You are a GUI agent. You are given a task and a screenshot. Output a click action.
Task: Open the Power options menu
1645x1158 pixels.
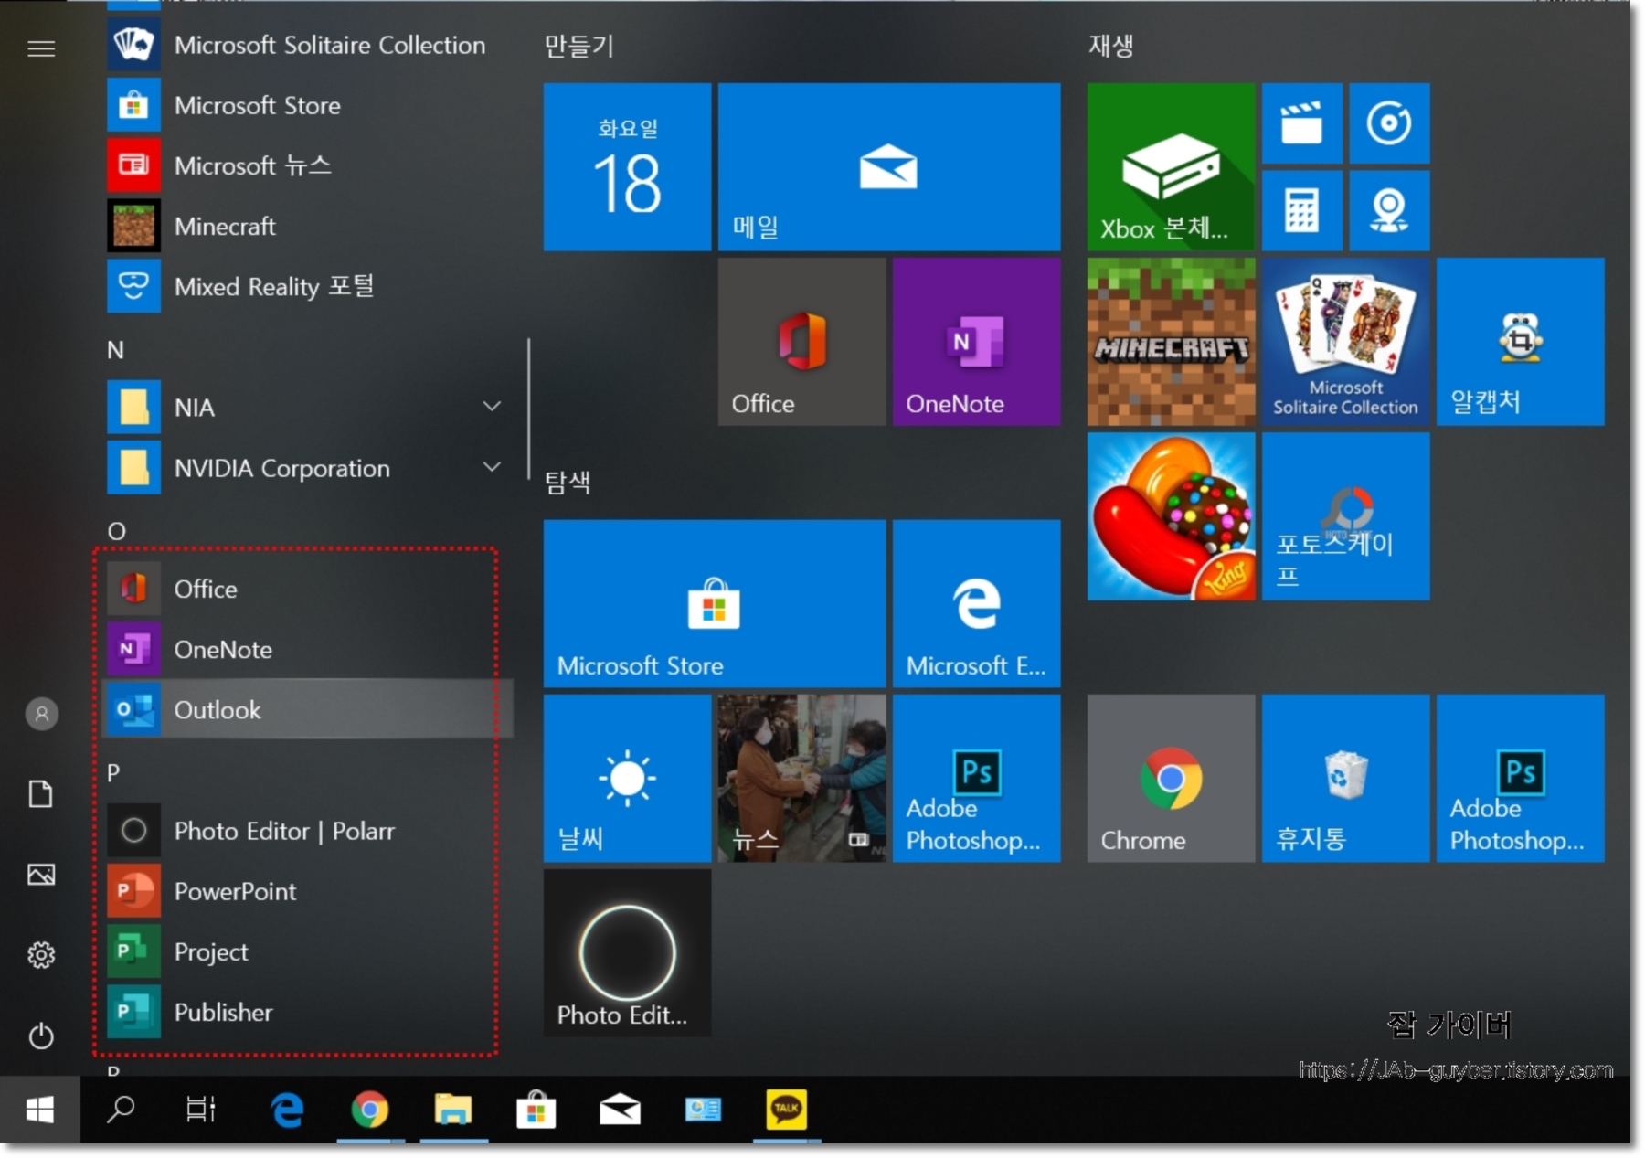pyautogui.click(x=41, y=1036)
